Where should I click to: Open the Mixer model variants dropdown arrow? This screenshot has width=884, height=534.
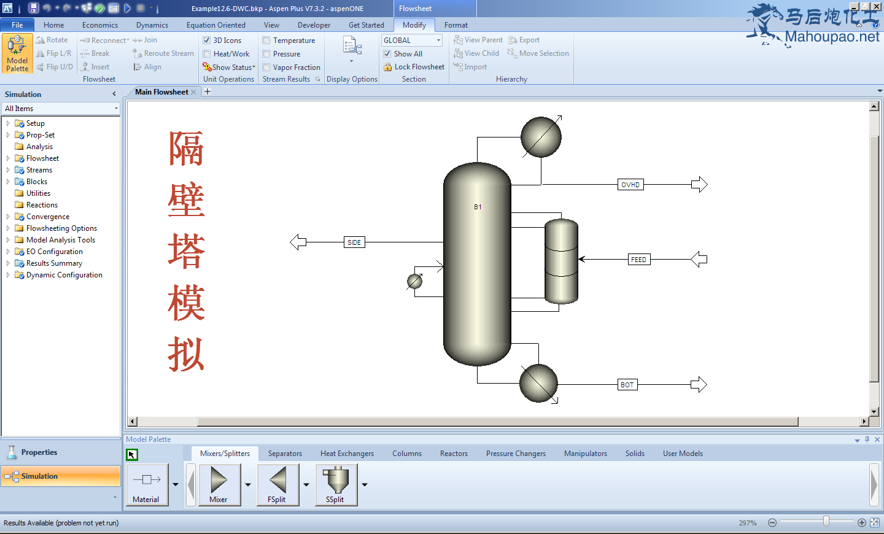pos(248,485)
